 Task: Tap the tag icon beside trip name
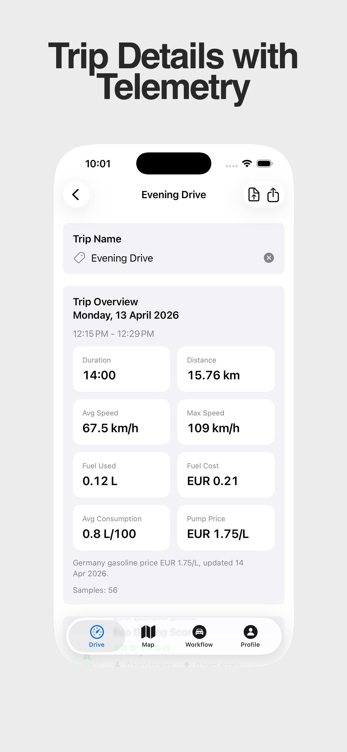(79, 258)
